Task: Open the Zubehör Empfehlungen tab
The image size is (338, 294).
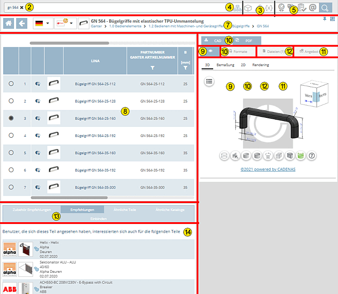Action: pos(32,210)
